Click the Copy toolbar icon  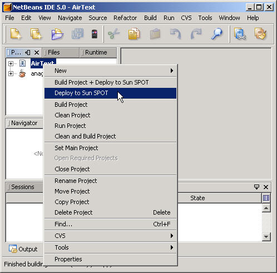coord(134,34)
